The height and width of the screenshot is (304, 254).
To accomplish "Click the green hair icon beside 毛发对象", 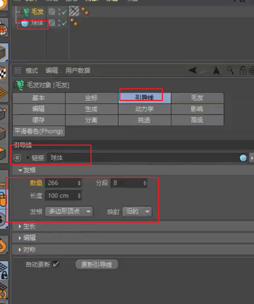I will [20, 85].
